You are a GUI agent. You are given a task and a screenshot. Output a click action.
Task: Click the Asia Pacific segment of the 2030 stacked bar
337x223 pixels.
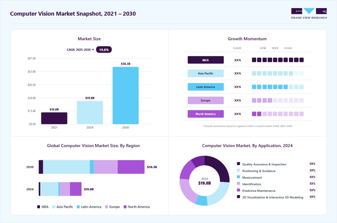point(66,167)
